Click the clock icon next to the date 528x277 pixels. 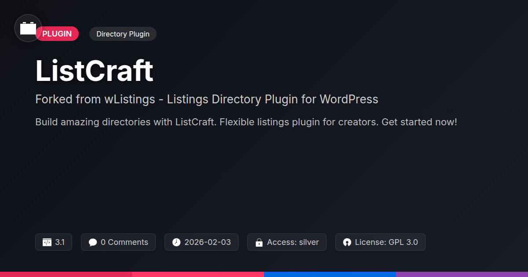pos(176,242)
